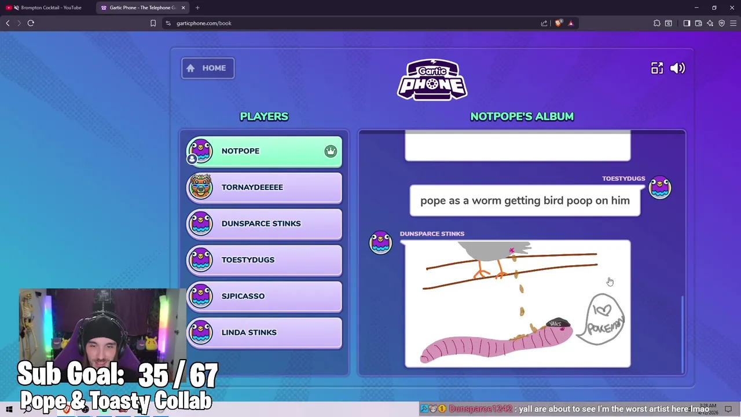The height and width of the screenshot is (417, 741).
Task: Click the 'pope as a worm' prompt bubble
Action: click(x=525, y=200)
